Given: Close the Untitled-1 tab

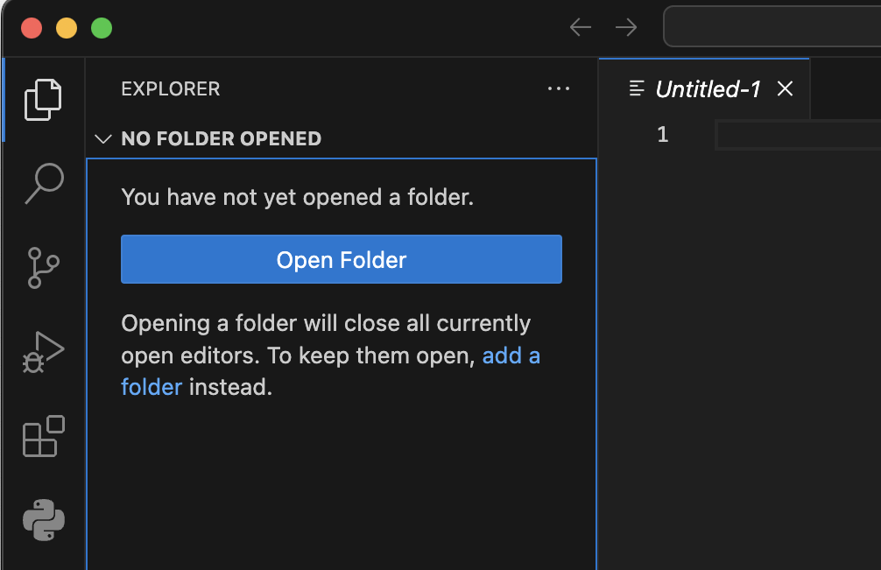Looking at the screenshot, I should click(x=785, y=88).
